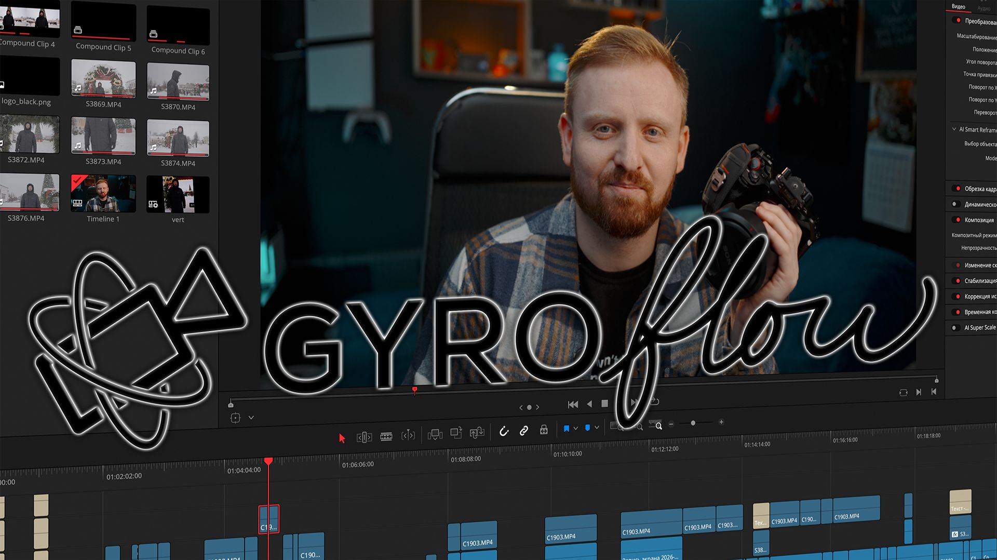Select the Blade Edit razor tool

click(386, 436)
